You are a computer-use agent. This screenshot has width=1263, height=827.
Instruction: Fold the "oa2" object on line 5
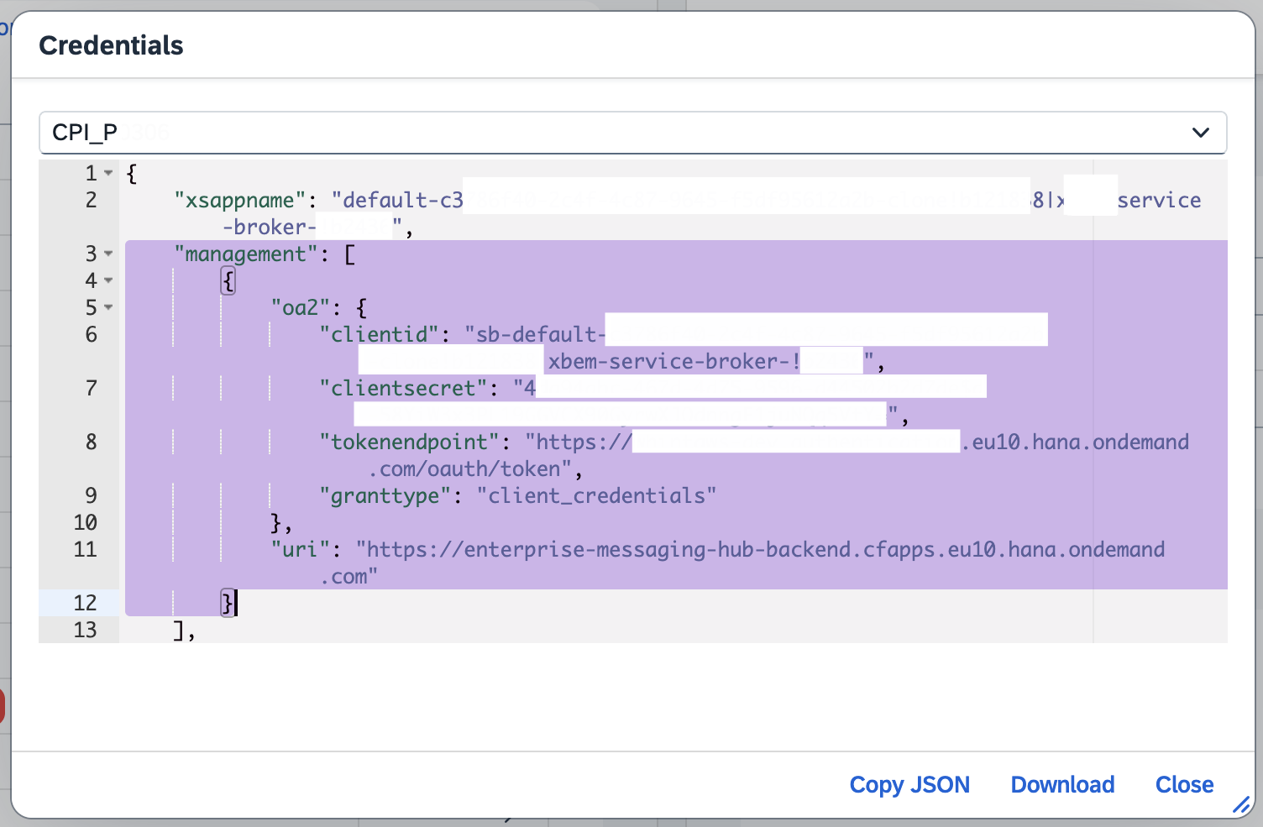click(x=108, y=307)
